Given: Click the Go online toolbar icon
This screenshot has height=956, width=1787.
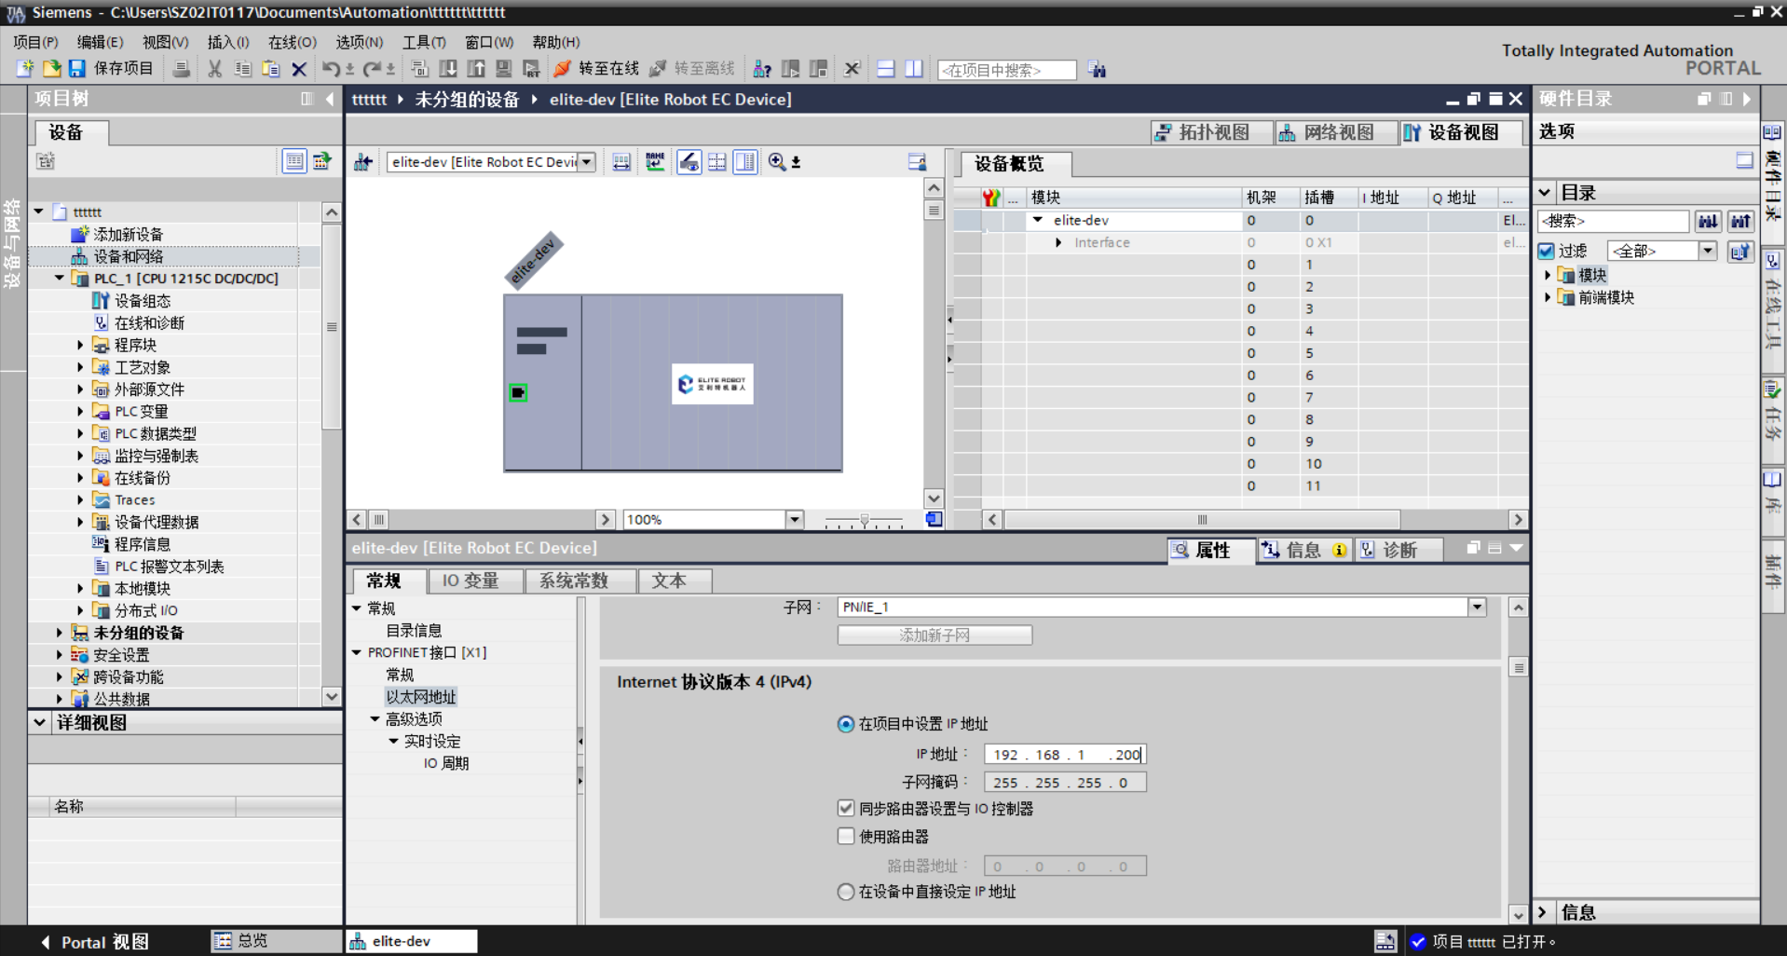Looking at the screenshot, I should (562, 69).
